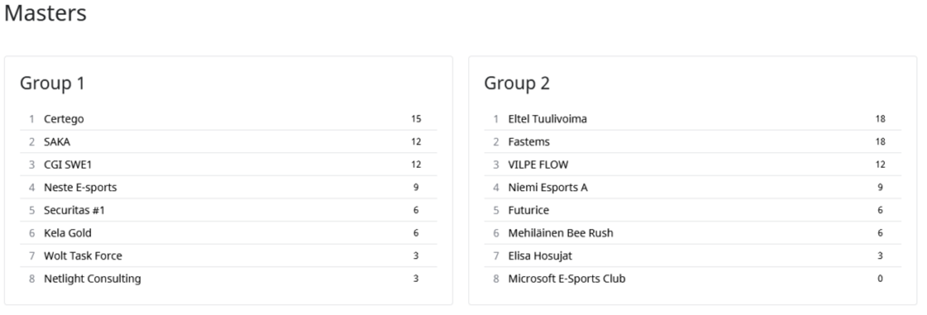Click the Group 2 heading
The image size is (927, 315).
(x=516, y=83)
